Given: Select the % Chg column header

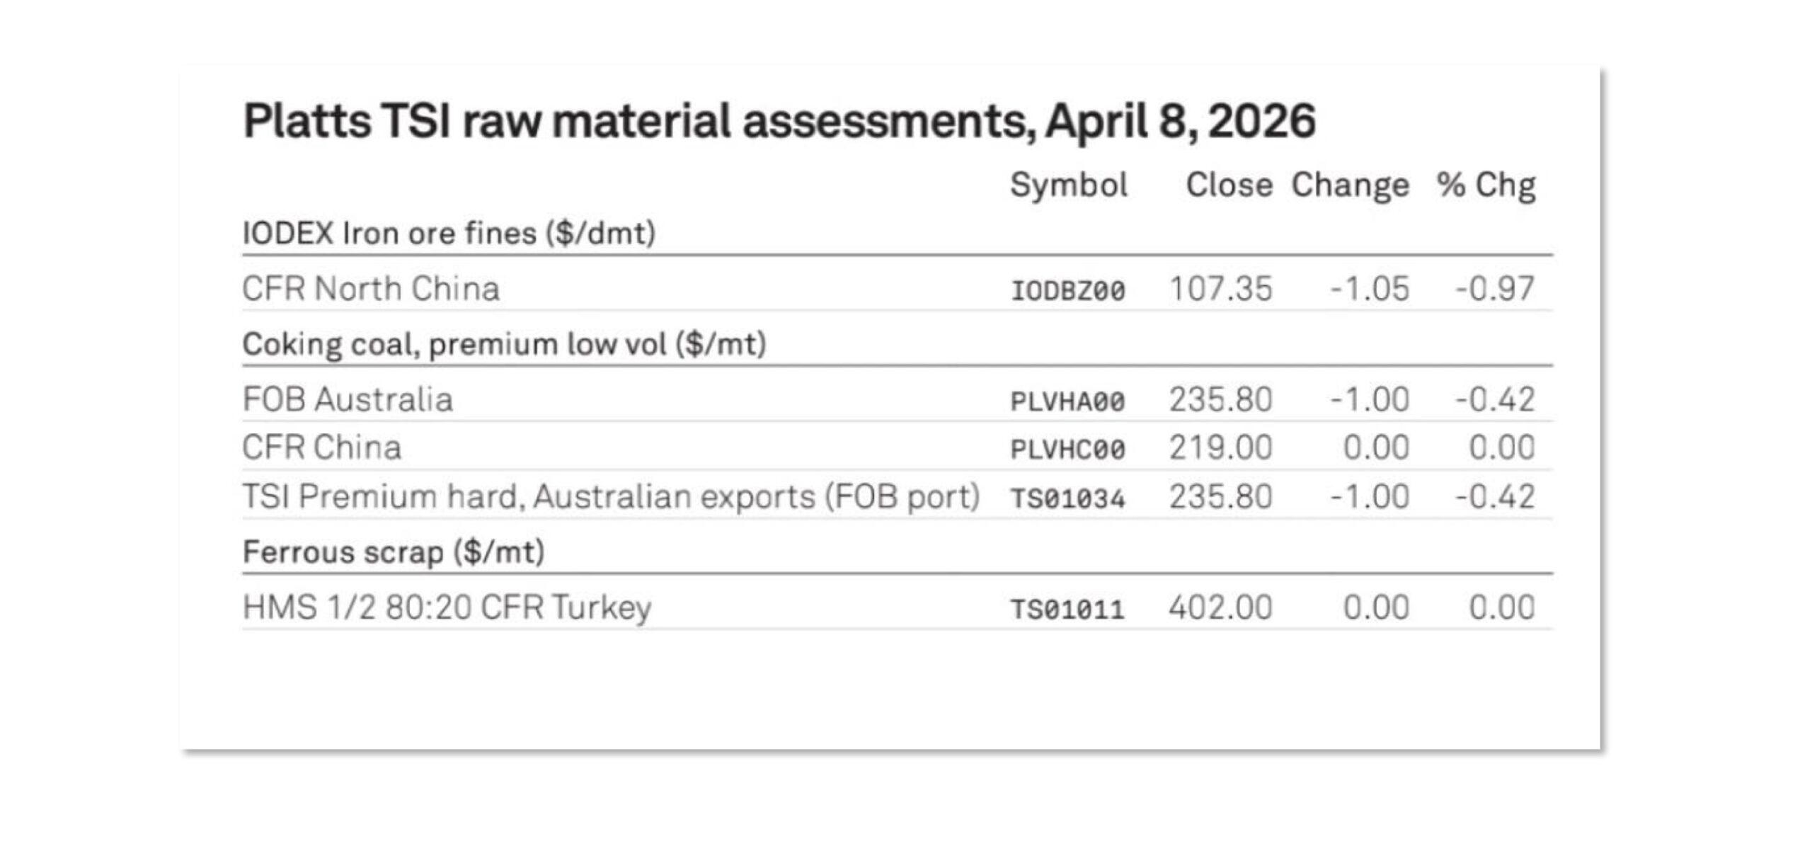Looking at the screenshot, I should [1486, 185].
